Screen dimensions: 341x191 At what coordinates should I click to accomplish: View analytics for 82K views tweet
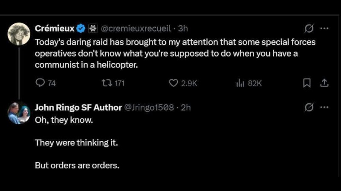(x=239, y=84)
